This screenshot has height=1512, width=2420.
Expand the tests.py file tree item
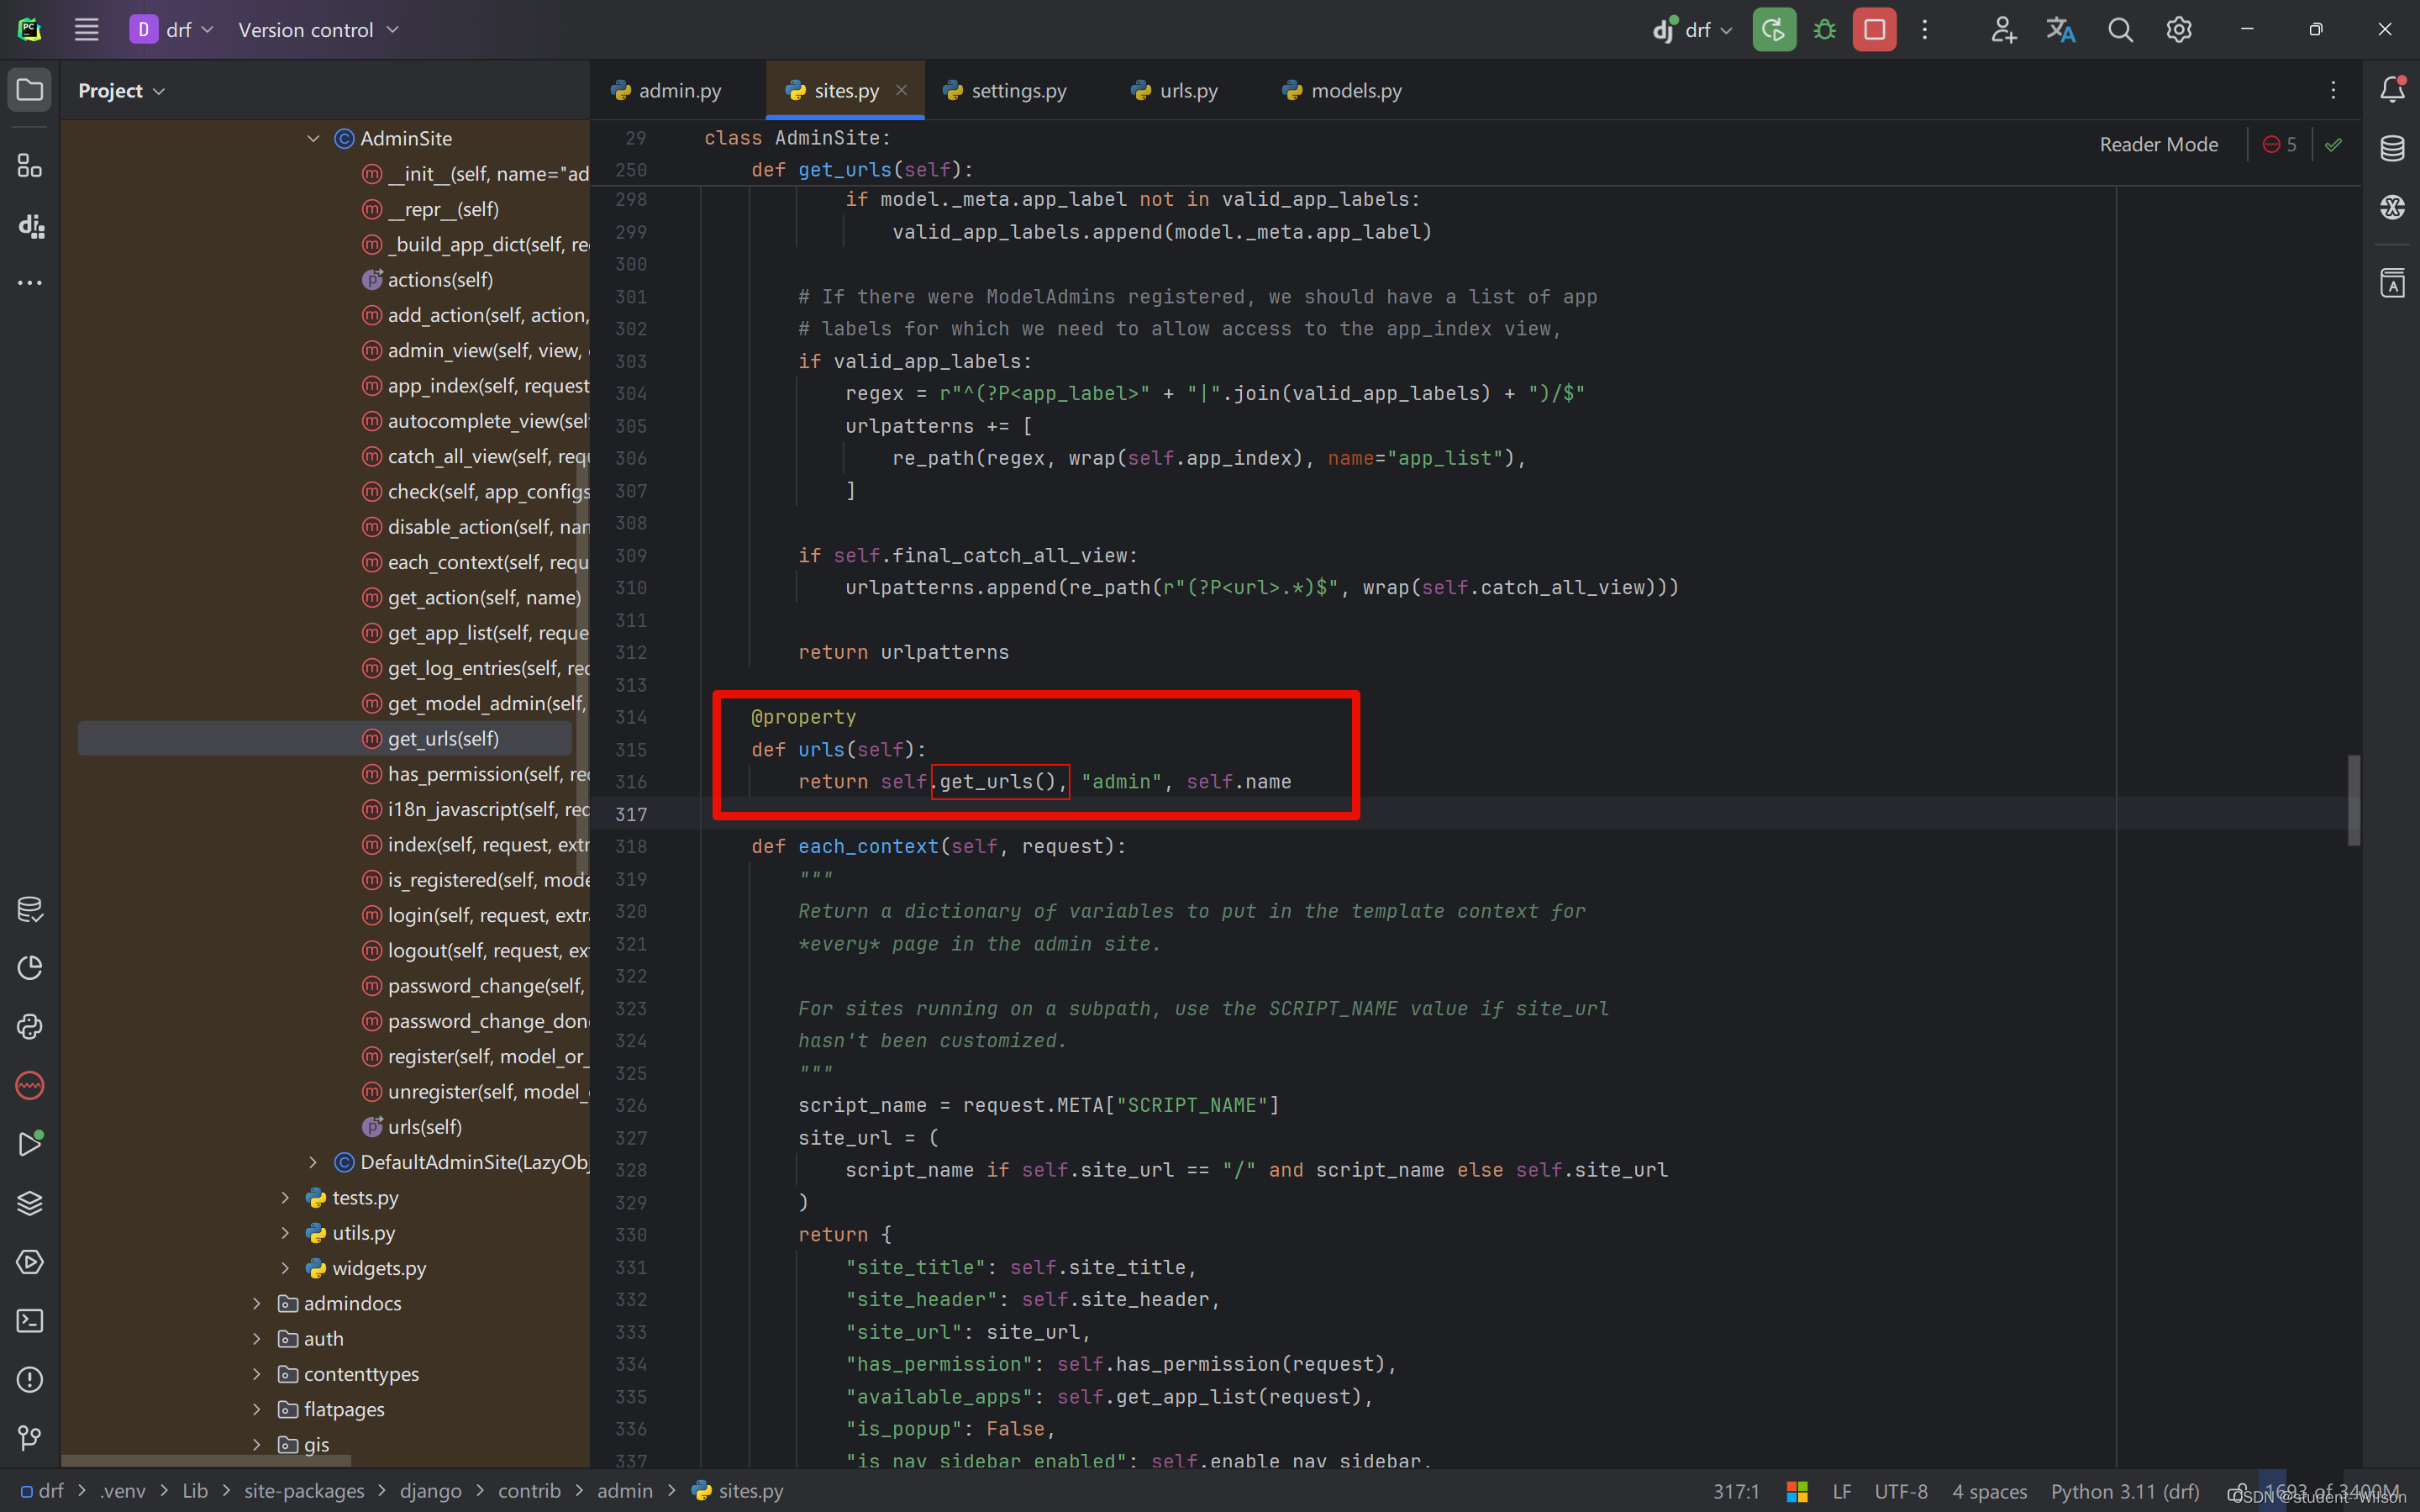284,1197
